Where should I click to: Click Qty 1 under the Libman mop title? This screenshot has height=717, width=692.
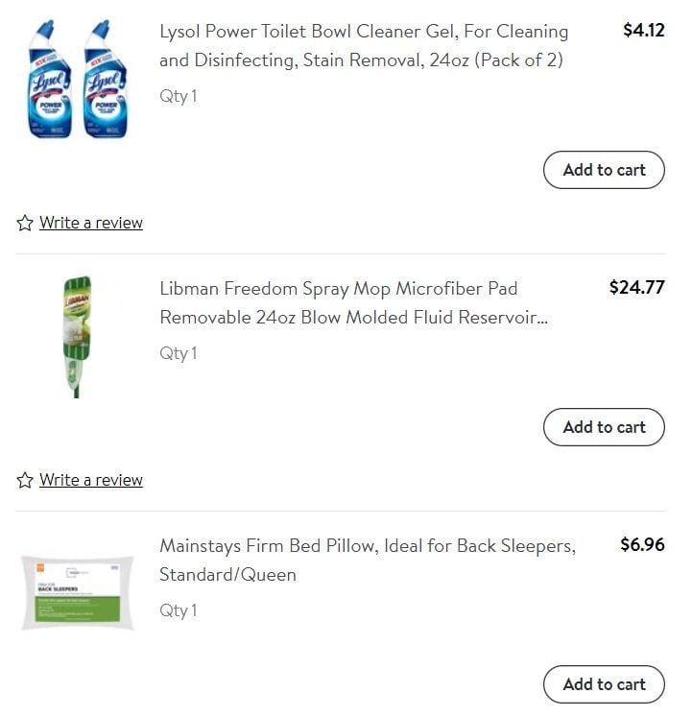179,353
